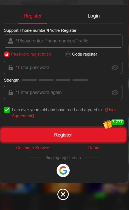Toggle visibility eye in Enter password again field
This screenshot has width=129, height=210.
click(x=115, y=93)
